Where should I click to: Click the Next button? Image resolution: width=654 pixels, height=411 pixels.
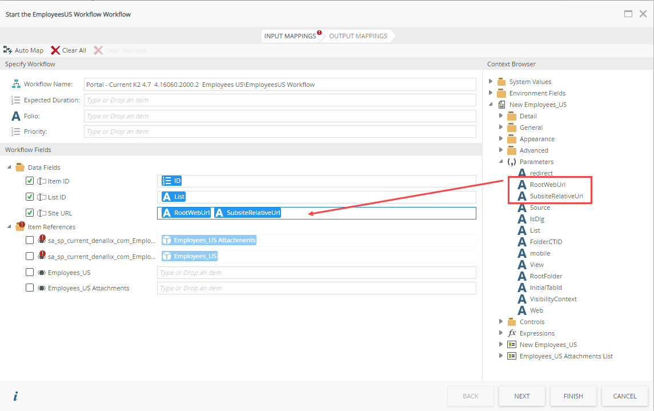tap(521, 396)
